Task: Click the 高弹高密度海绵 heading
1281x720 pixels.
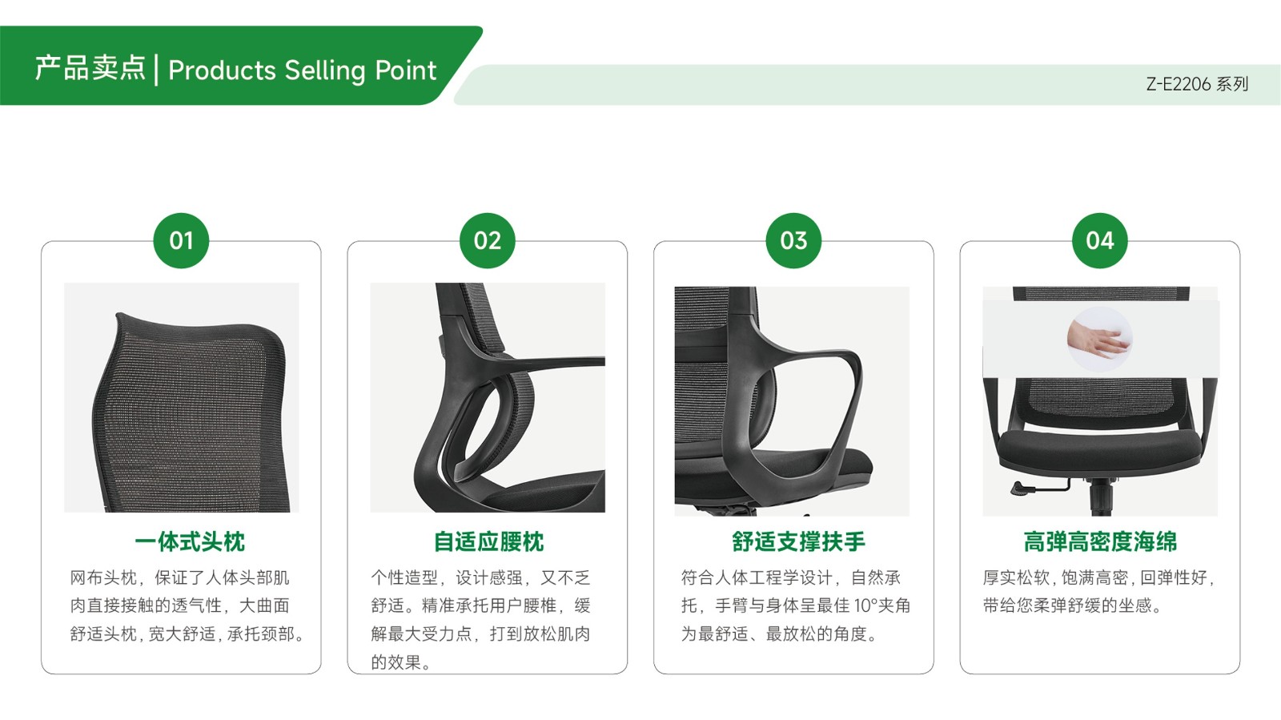Action: tap(1100, 542)
